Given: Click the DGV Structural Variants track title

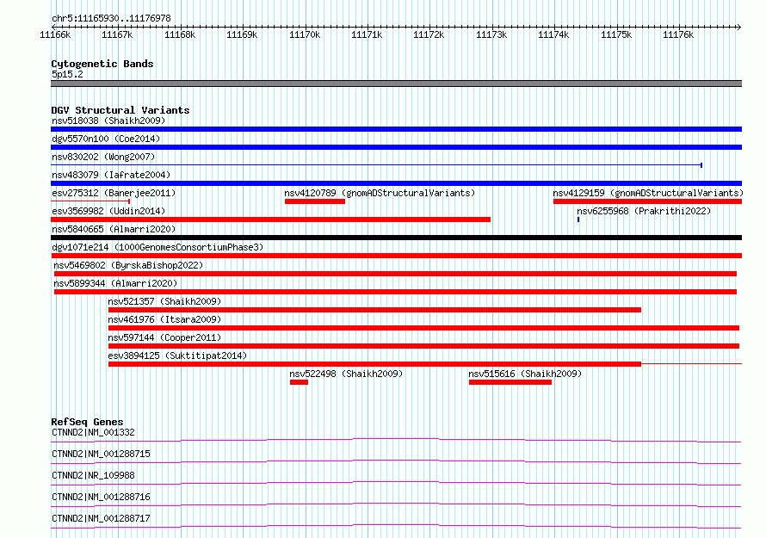Looking at the screenshot, I should [120, 110].
